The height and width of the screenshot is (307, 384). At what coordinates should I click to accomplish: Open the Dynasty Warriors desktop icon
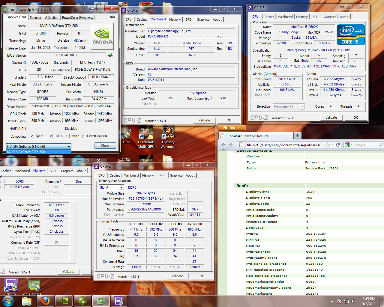168,138
